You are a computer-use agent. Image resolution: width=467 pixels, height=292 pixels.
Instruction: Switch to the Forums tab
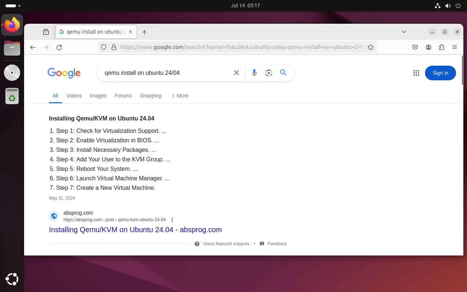[x=123, y=96]
